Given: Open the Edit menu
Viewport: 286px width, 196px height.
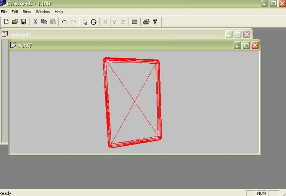Looking at the screenshot, I should 15,12.
